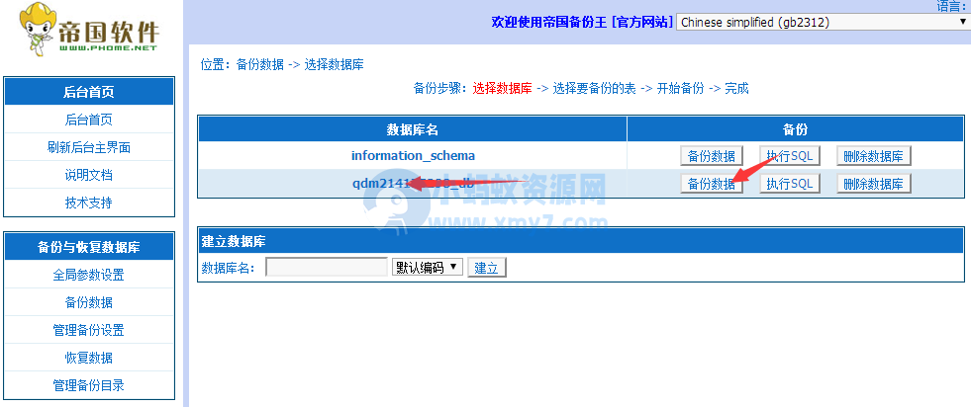Open the language dropdown Chinese simplified (gb2312)

[x=822, y=23]
